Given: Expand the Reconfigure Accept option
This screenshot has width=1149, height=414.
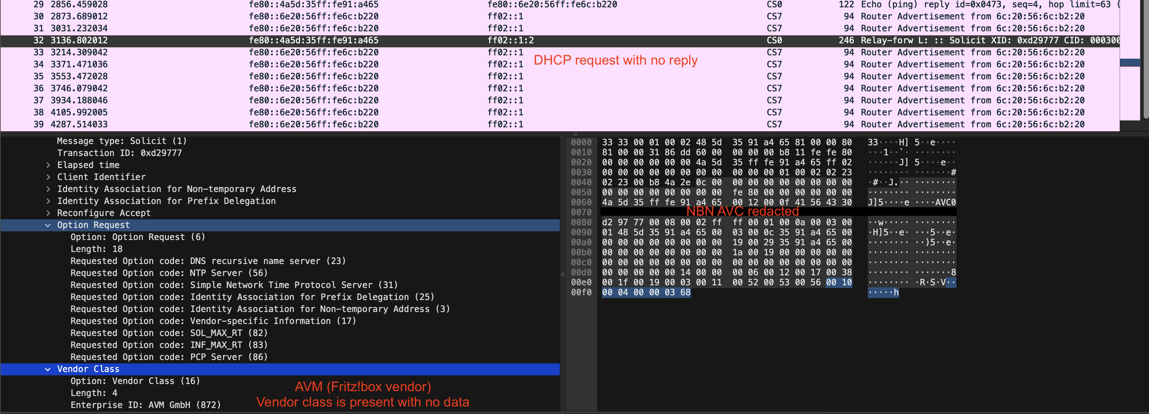Looking at the screenshot, I should (x=48, y=213).
